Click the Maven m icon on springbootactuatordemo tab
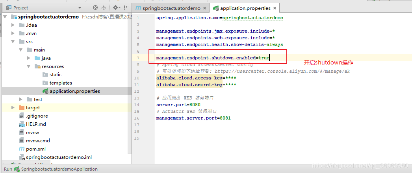 click(x=138, y=8)
